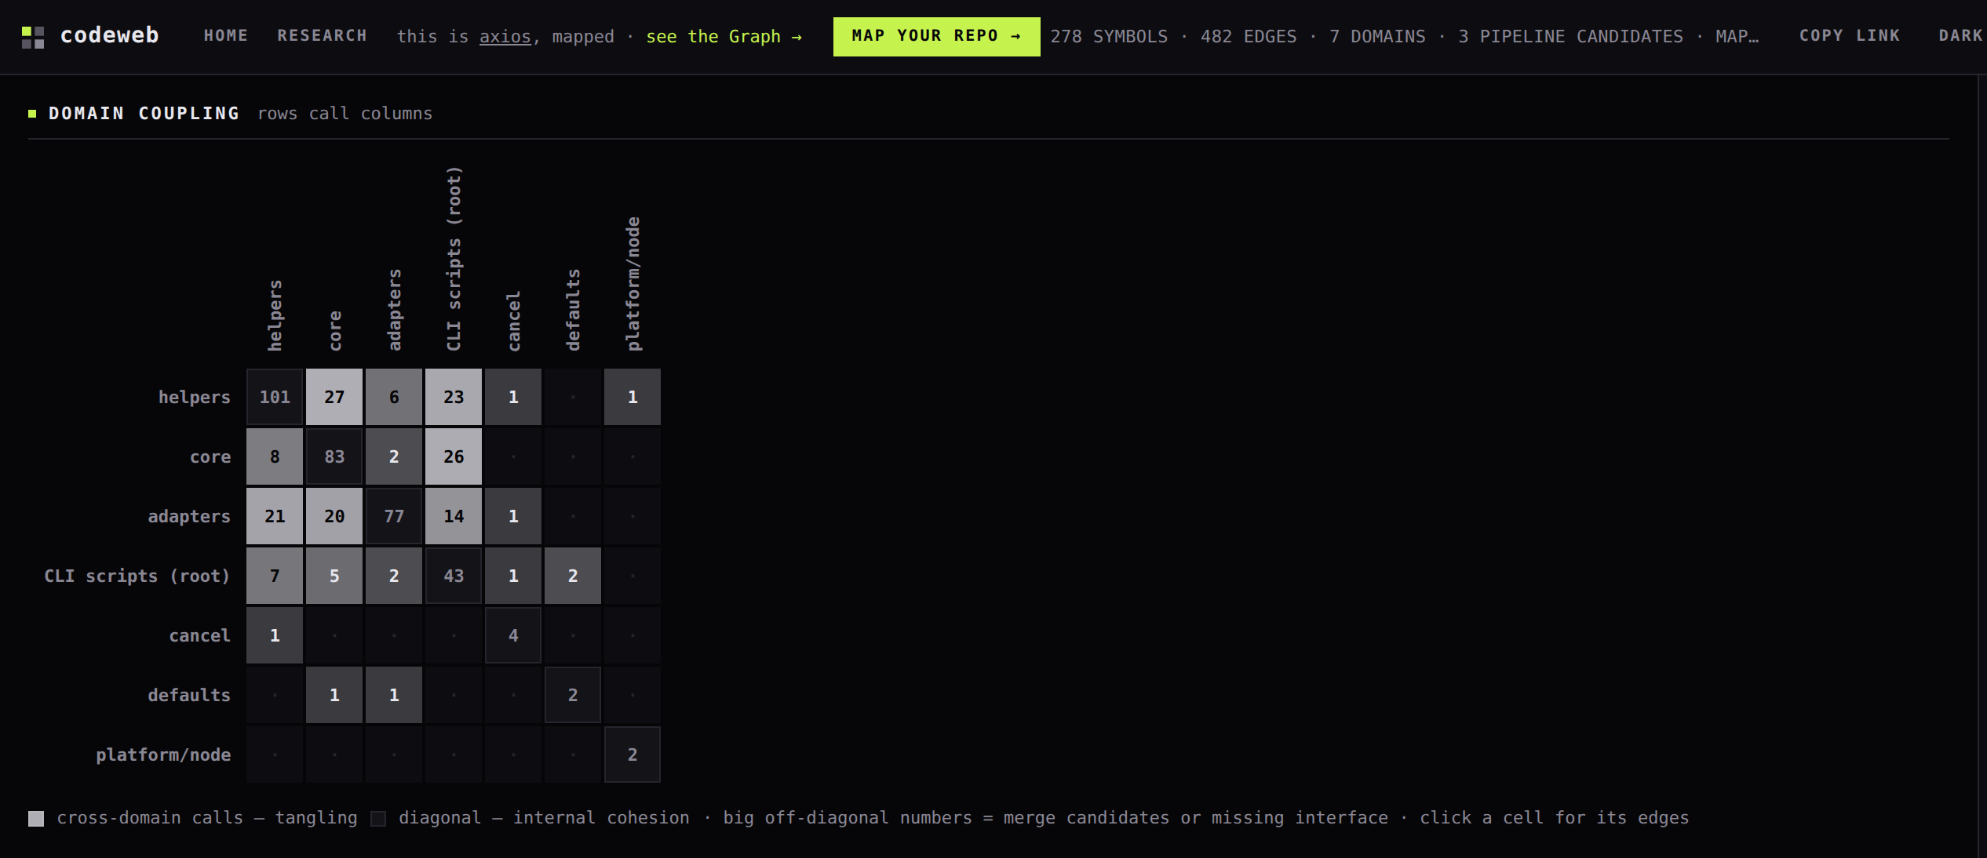Click helpers row cancel column cell 1
Screen dimensions: 1987x858
(513, 397)
